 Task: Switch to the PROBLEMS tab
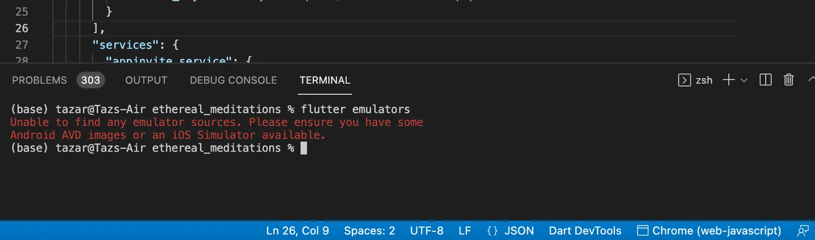[40, 80]
